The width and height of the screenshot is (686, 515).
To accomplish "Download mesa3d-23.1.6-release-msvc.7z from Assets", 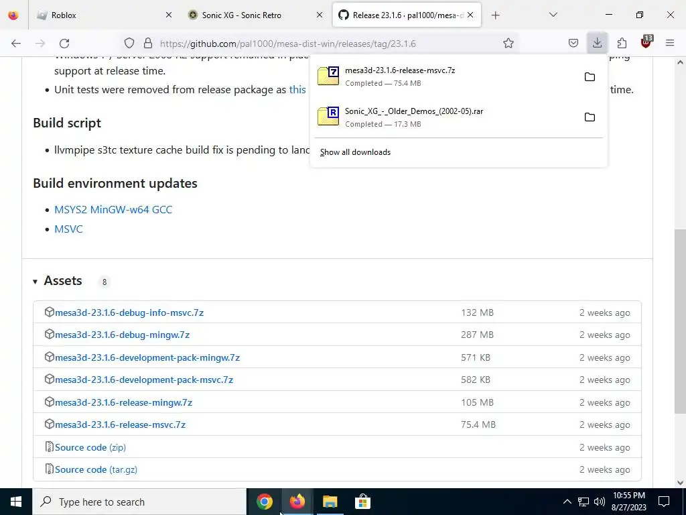I will 121,424.
